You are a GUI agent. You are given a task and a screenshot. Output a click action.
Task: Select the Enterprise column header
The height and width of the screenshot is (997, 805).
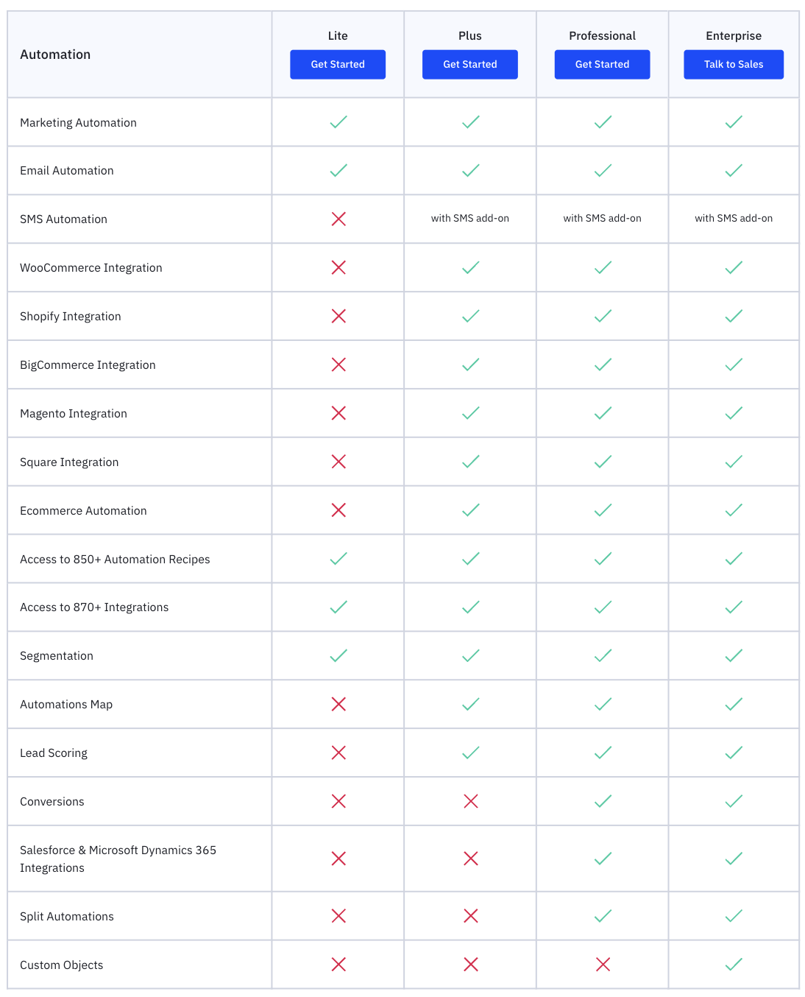[733, 35]
